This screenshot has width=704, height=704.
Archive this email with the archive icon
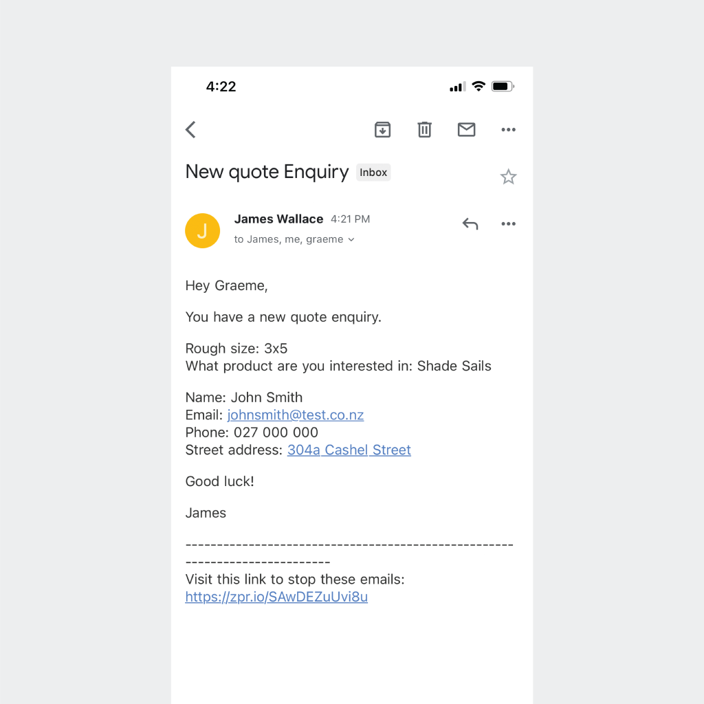pyautogui.click(x=382, y=130)
